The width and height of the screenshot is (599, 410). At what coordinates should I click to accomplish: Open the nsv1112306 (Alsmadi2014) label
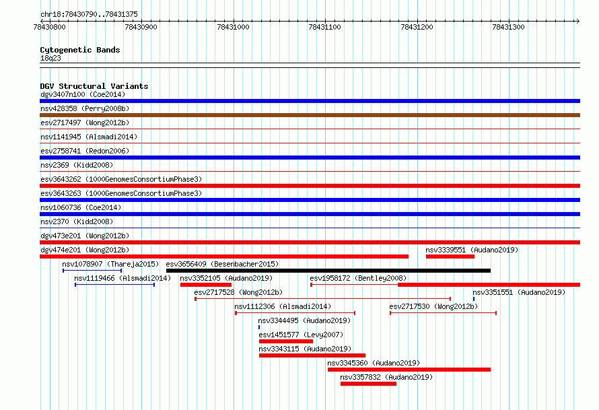tap(283, 306)
